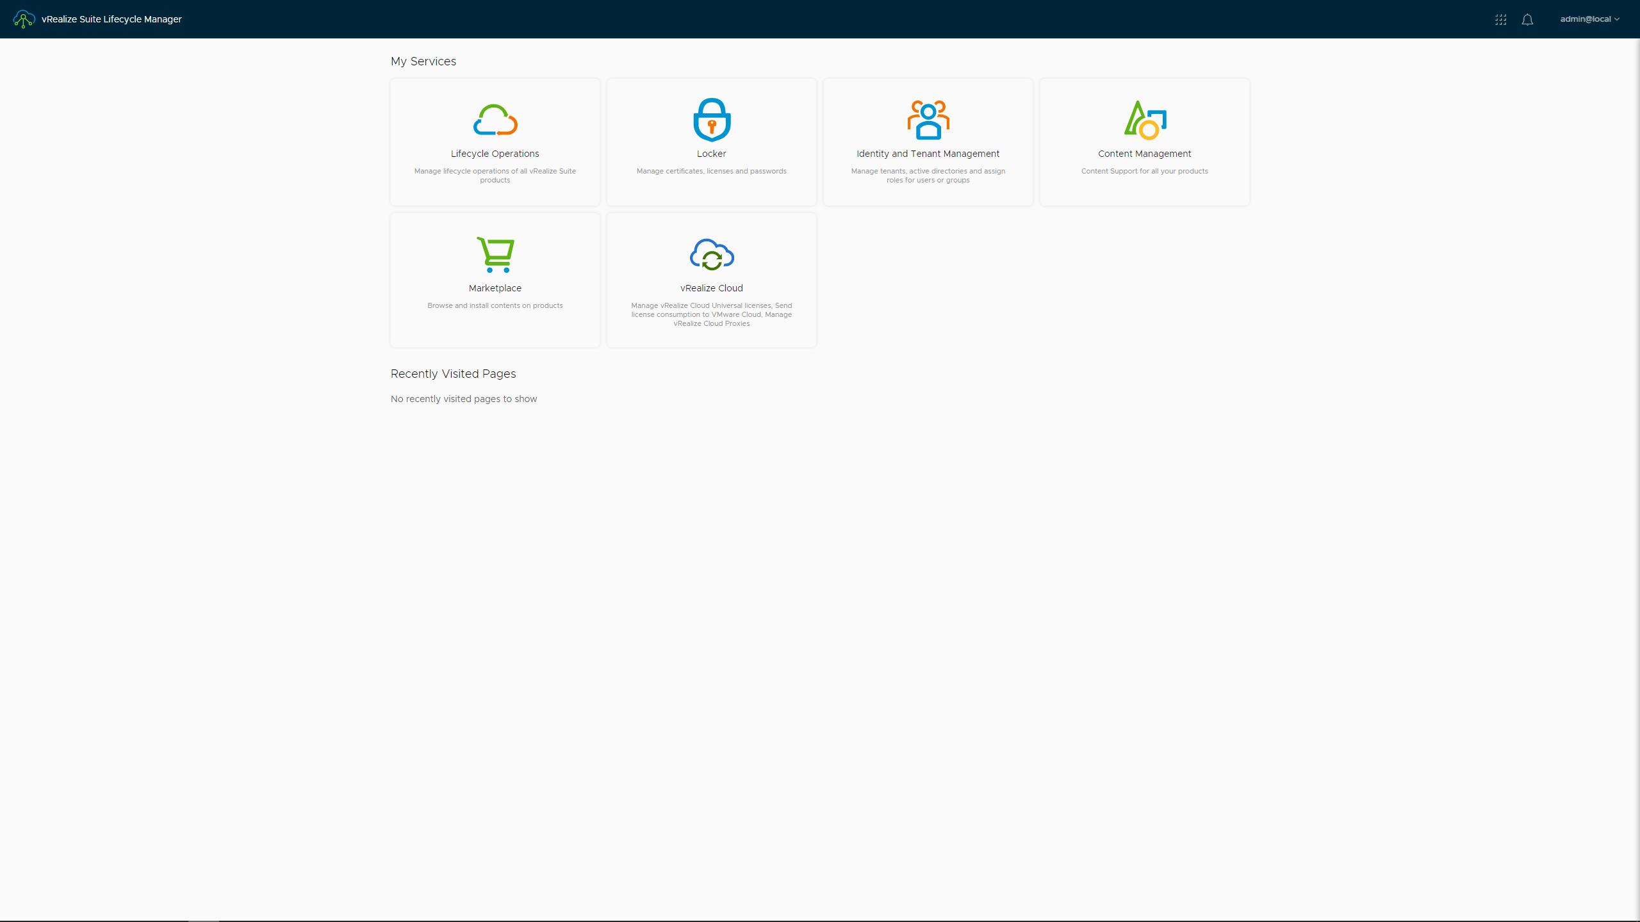Click the Locker padlock icon
1640x922 pixels.
click(x=712, y=120)
